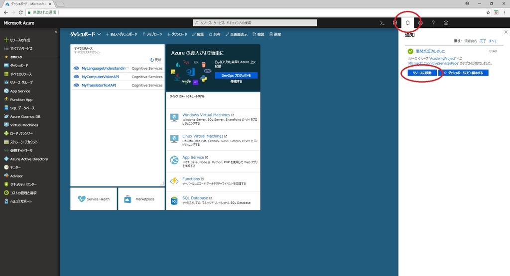
Task: Click the Azure Active Directory sidebar icon
Action: [x=6, y=159]
